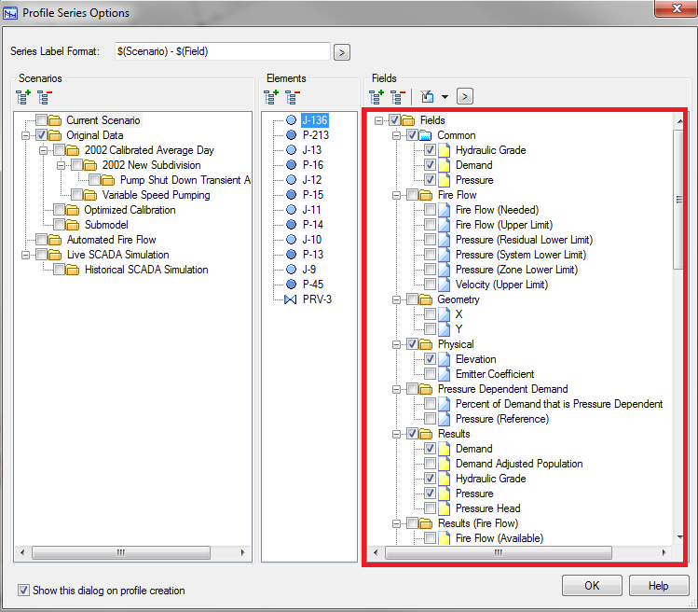Select junction J-10 icon in Elements
Screen dimensions: 698x612
pyautogui.click(x=291, y=240)
